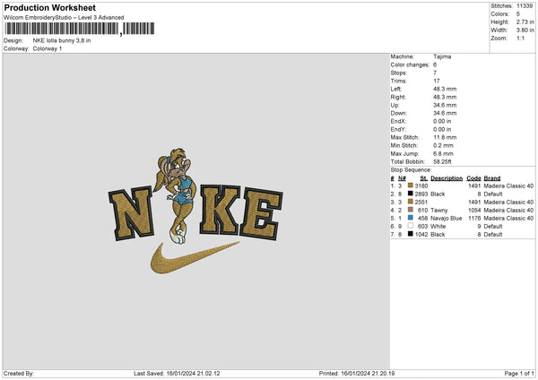
Task: Click the black swatch for stop 2 (2893 stitches)
Action: 410,194
